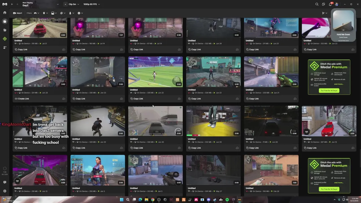Viewport: 361px width, 203px height.
Task: Open the Reyna agent select clip thumbnail
Action: tap(98, 170)
